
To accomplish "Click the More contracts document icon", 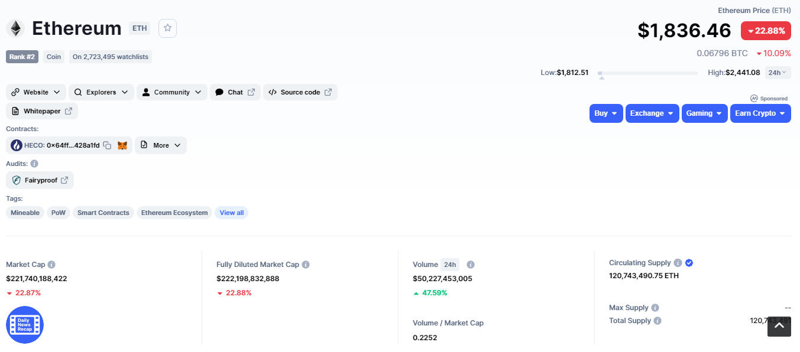I will [x=144, y=145].
